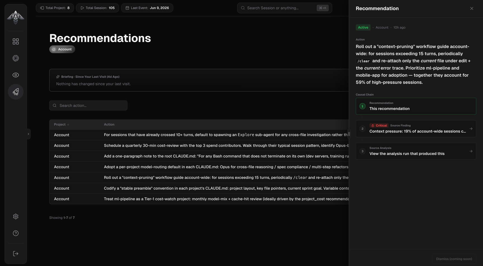The height and width of the screenshot is (266, 483).
Task: Open row about ml-pipeline Tier-1 cost-watch
Action: [x=199, y=199]
